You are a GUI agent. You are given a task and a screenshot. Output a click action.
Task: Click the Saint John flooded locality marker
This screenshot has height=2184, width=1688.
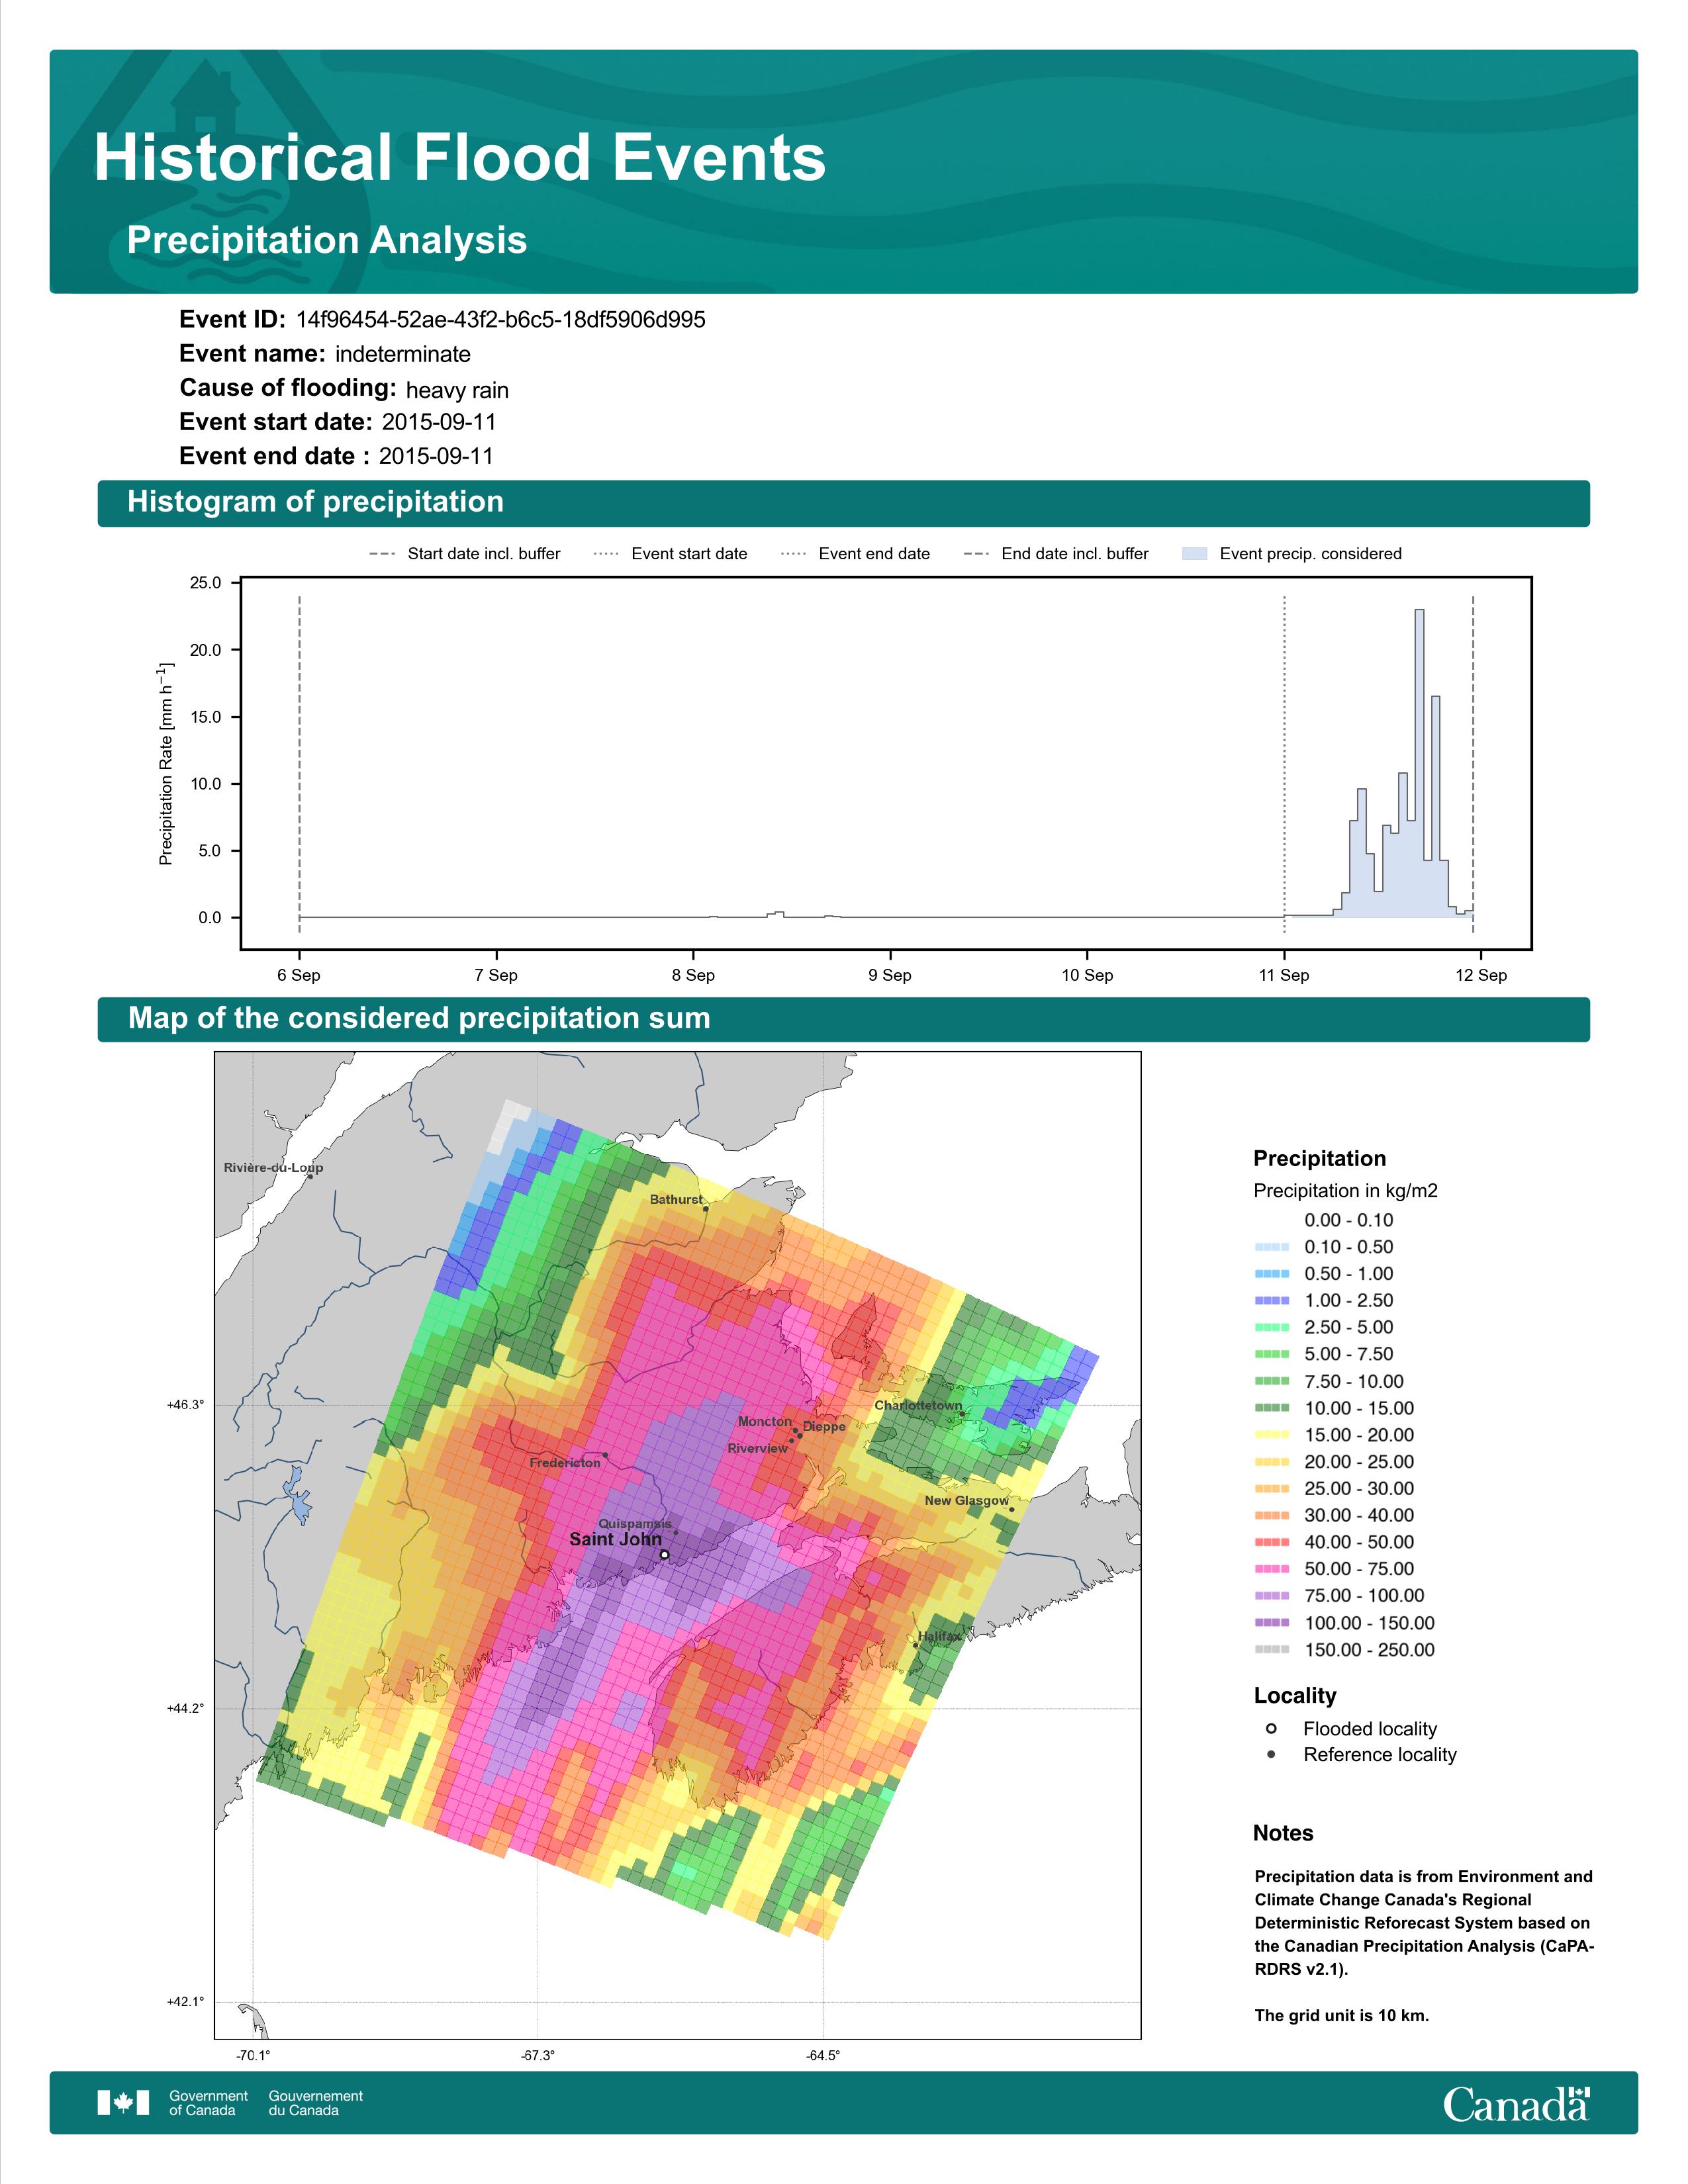(665, 1554)
